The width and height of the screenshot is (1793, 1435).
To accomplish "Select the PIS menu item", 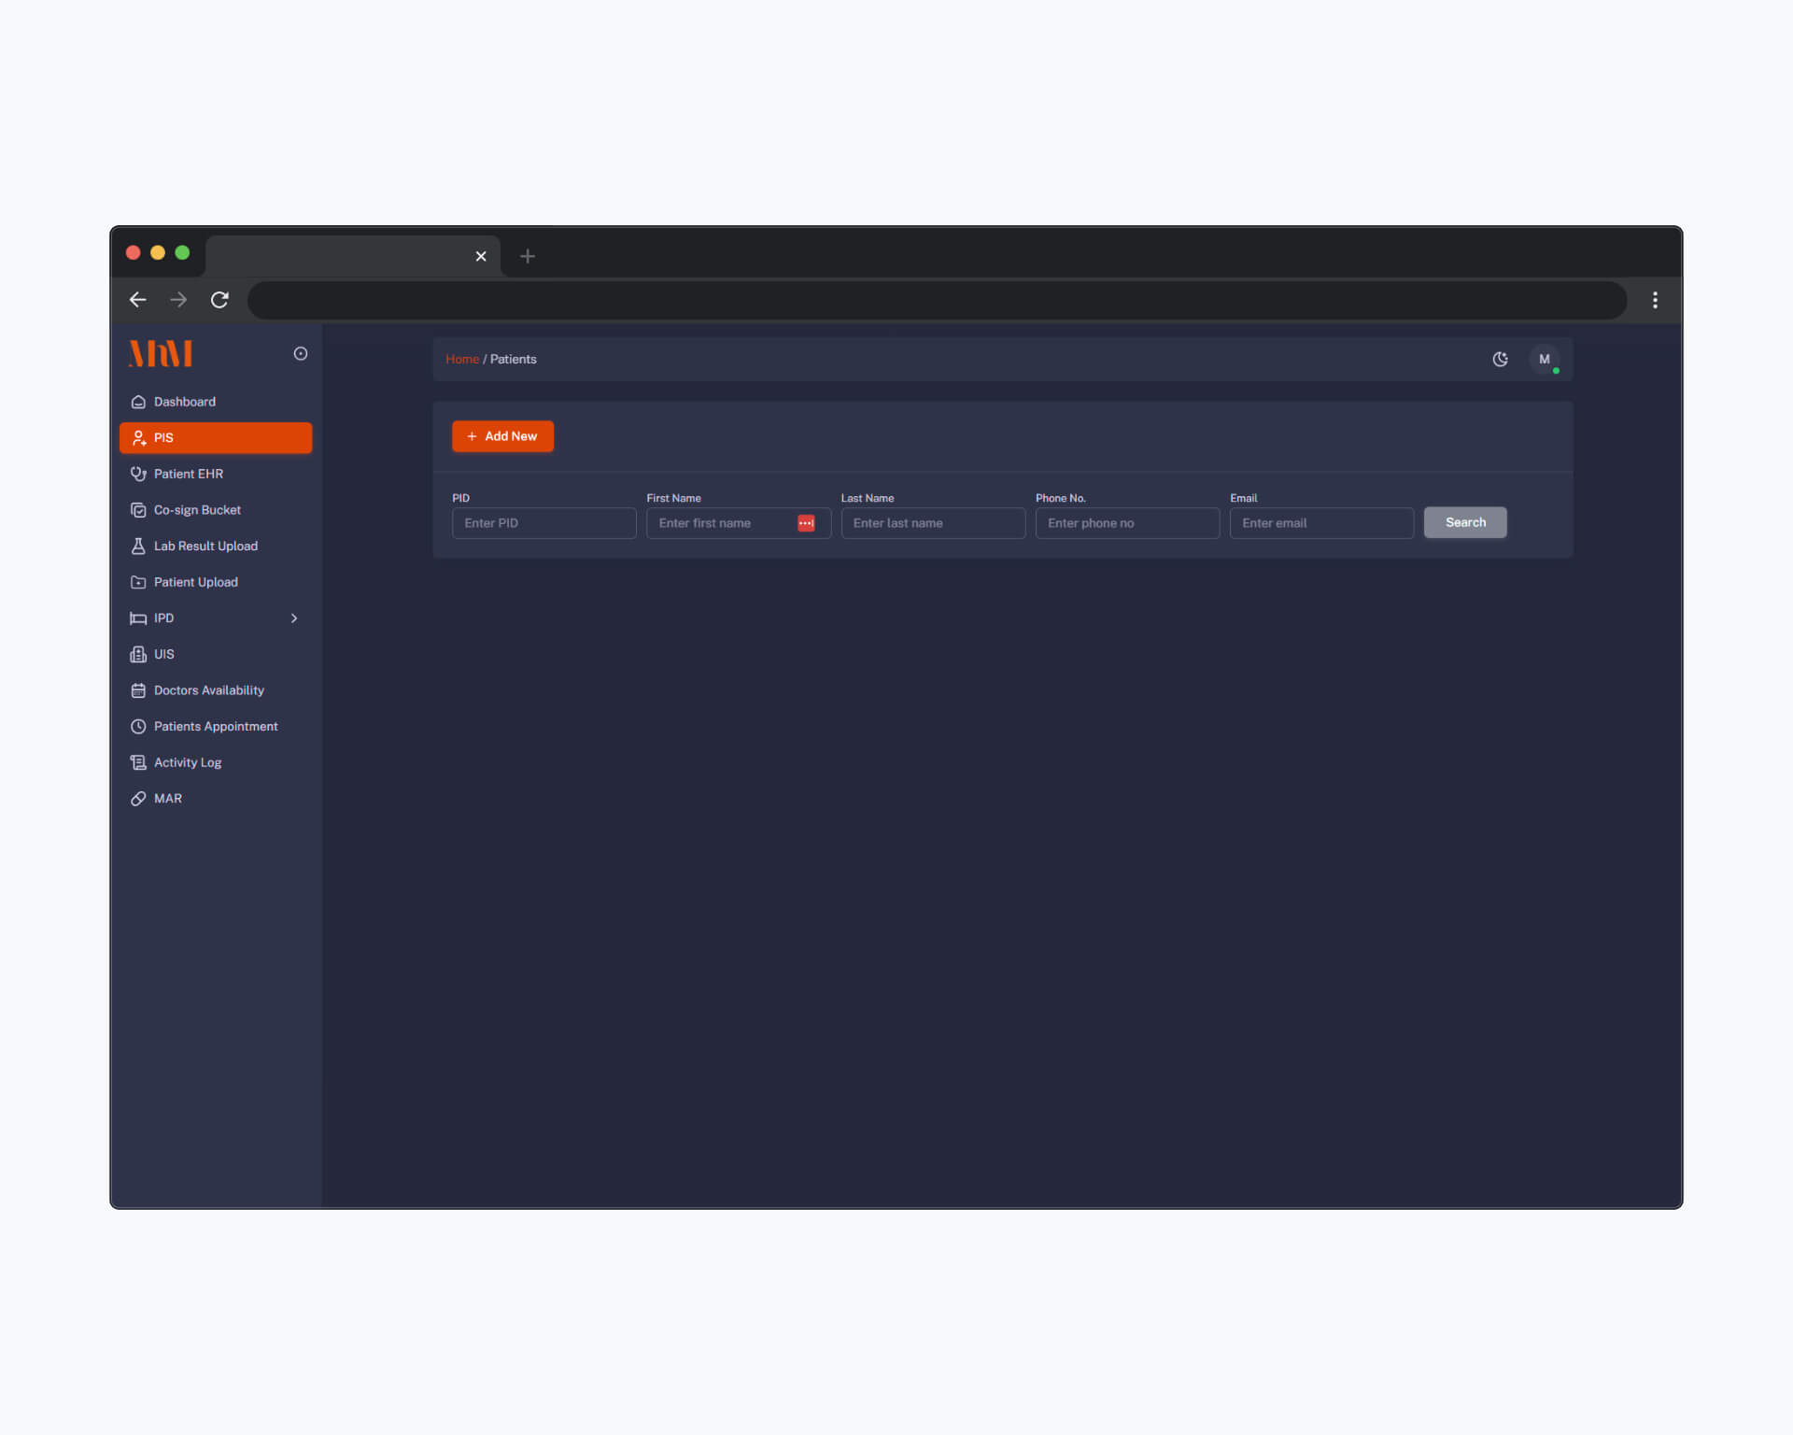I will click(x=216, y=438).
